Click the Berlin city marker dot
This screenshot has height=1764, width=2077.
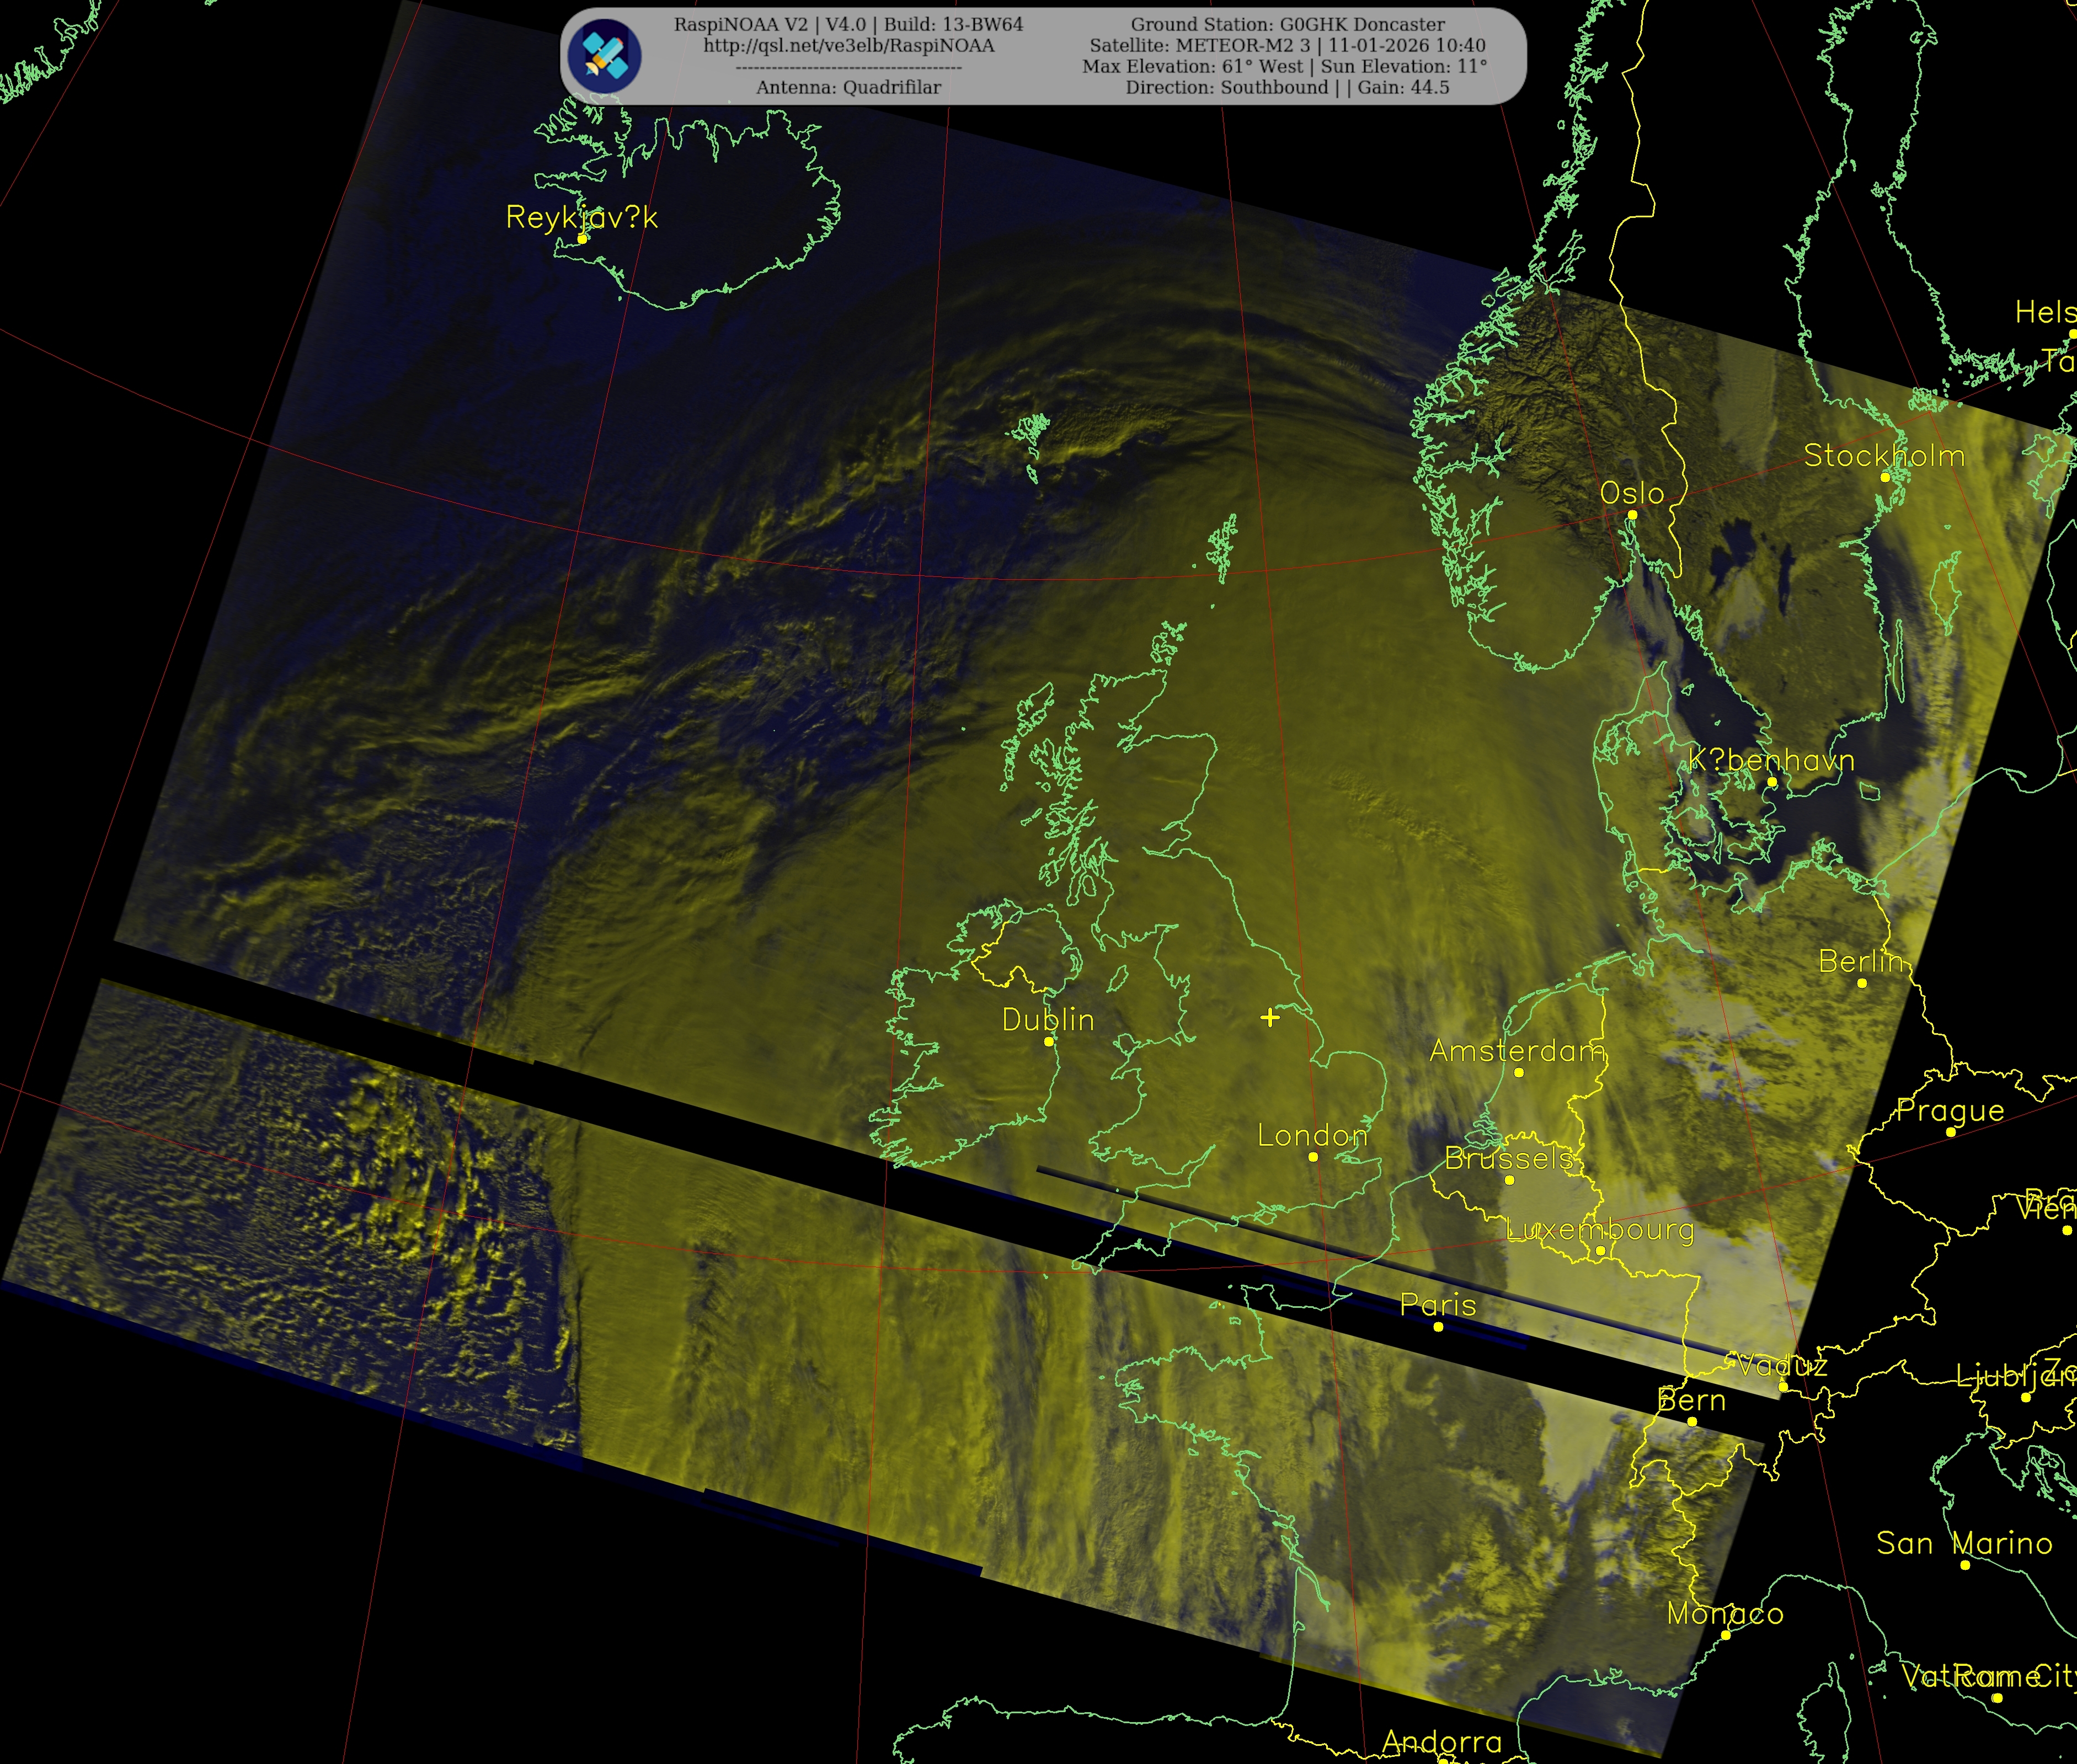coord(1861,983)
